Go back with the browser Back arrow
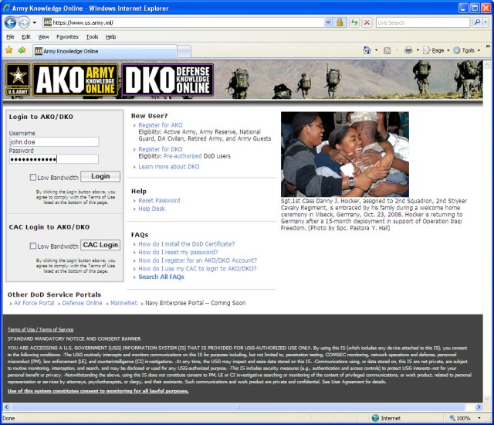 pos(10,22)
